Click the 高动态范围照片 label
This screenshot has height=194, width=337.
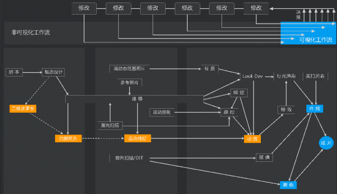[129, 69]
